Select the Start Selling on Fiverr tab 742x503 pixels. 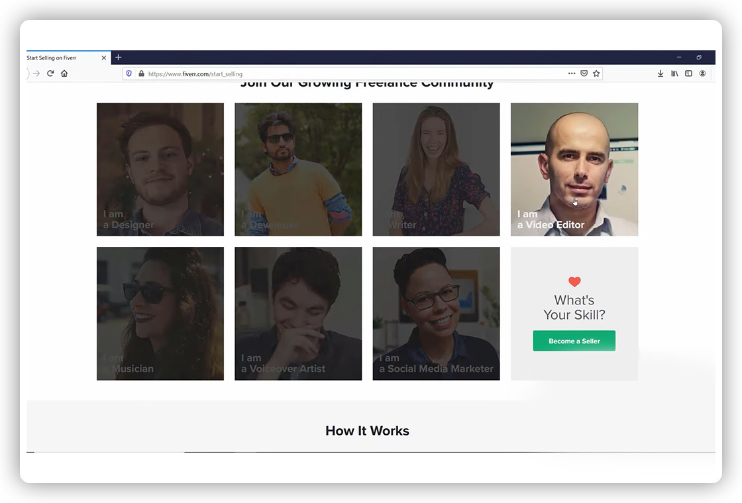[x=69, y=58]
